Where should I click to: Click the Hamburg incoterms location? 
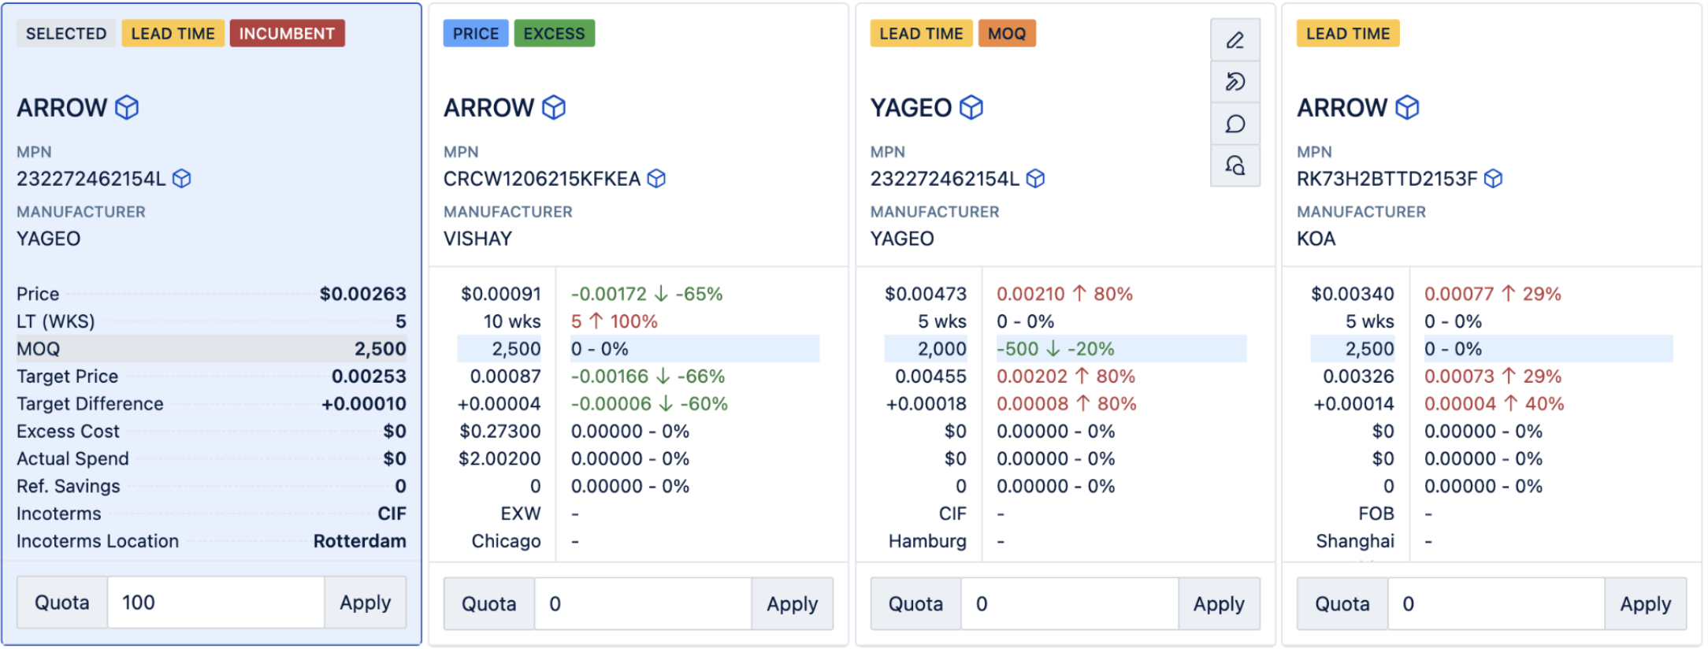tap(928, 541)
